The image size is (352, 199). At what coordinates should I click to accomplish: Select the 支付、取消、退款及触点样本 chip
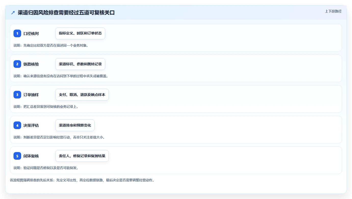[x=82, y=95]
